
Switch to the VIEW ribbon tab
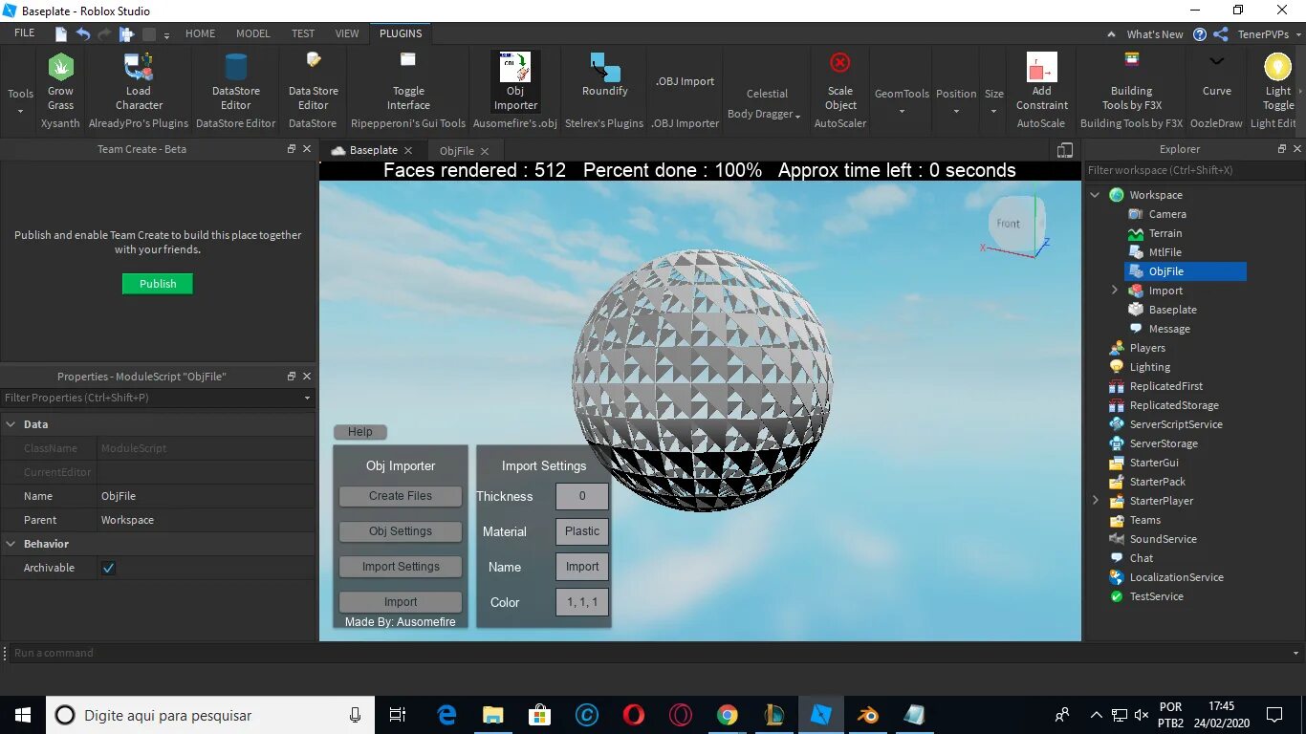point(347,33)
